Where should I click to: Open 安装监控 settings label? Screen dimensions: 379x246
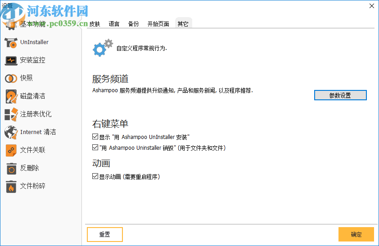(x=32, y=60)
